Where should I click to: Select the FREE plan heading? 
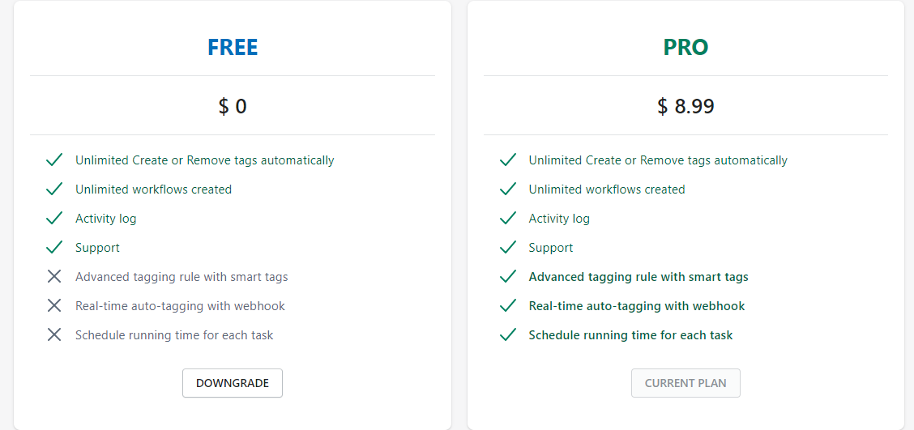pyautogui.click(x=233, y=48)
